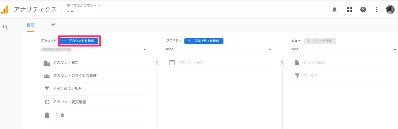Expand the account selector dropdown
398x129 pixels.
click(144, 50)
